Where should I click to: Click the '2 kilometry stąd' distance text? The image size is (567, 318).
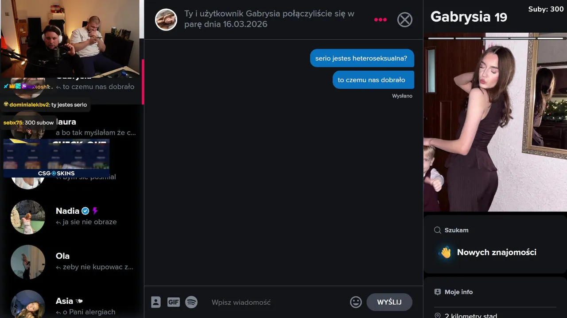click(471, 315)
